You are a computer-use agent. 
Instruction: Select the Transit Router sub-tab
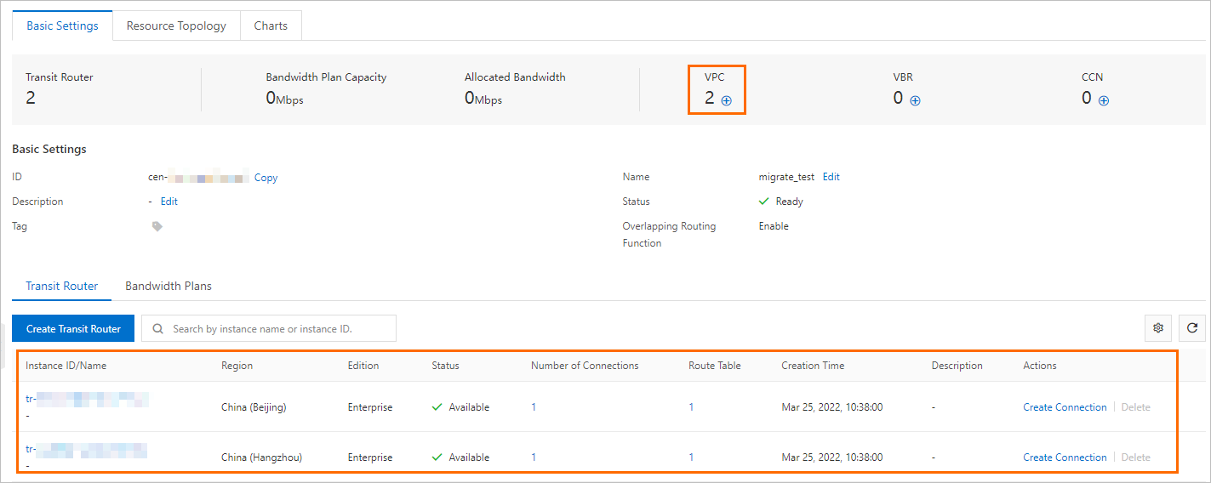point(62,286)
